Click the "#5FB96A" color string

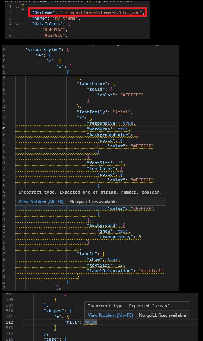[53, 29]
